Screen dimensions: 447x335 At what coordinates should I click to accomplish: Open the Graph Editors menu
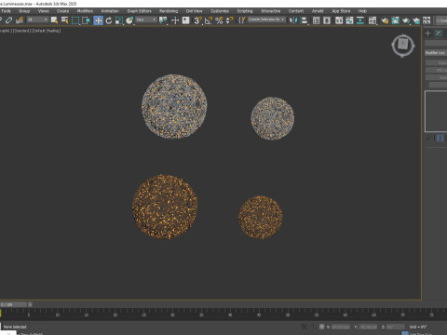point(139,11)
